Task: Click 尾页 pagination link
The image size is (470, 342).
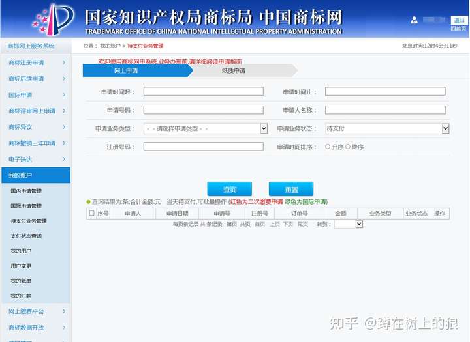Action: click(x=302, y=224)
